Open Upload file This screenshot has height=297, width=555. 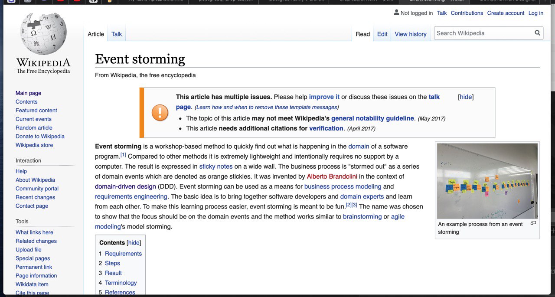(x=29, y=250)
